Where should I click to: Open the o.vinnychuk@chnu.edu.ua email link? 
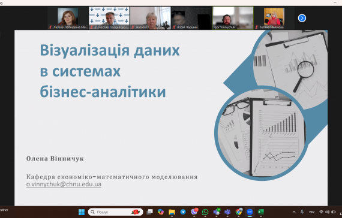point(64,184)
